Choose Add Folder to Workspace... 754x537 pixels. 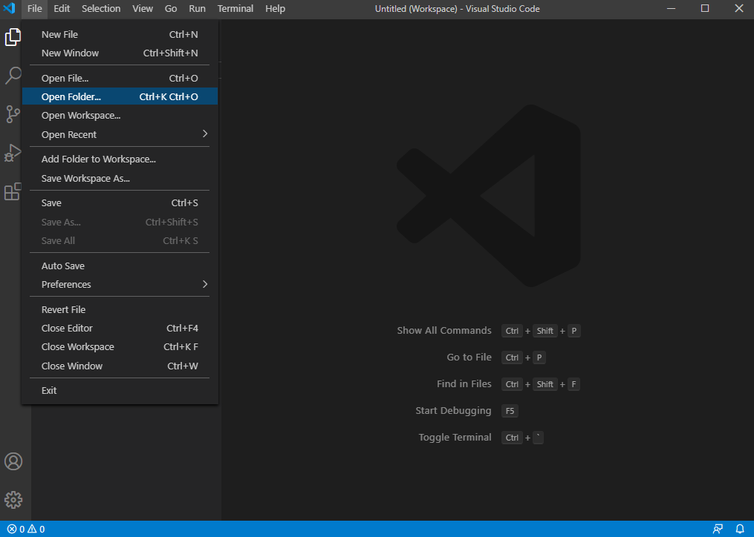[x=120, y=159]
